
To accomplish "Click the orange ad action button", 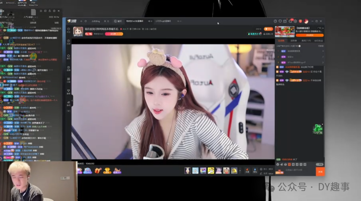I will [x=310, y=35].
